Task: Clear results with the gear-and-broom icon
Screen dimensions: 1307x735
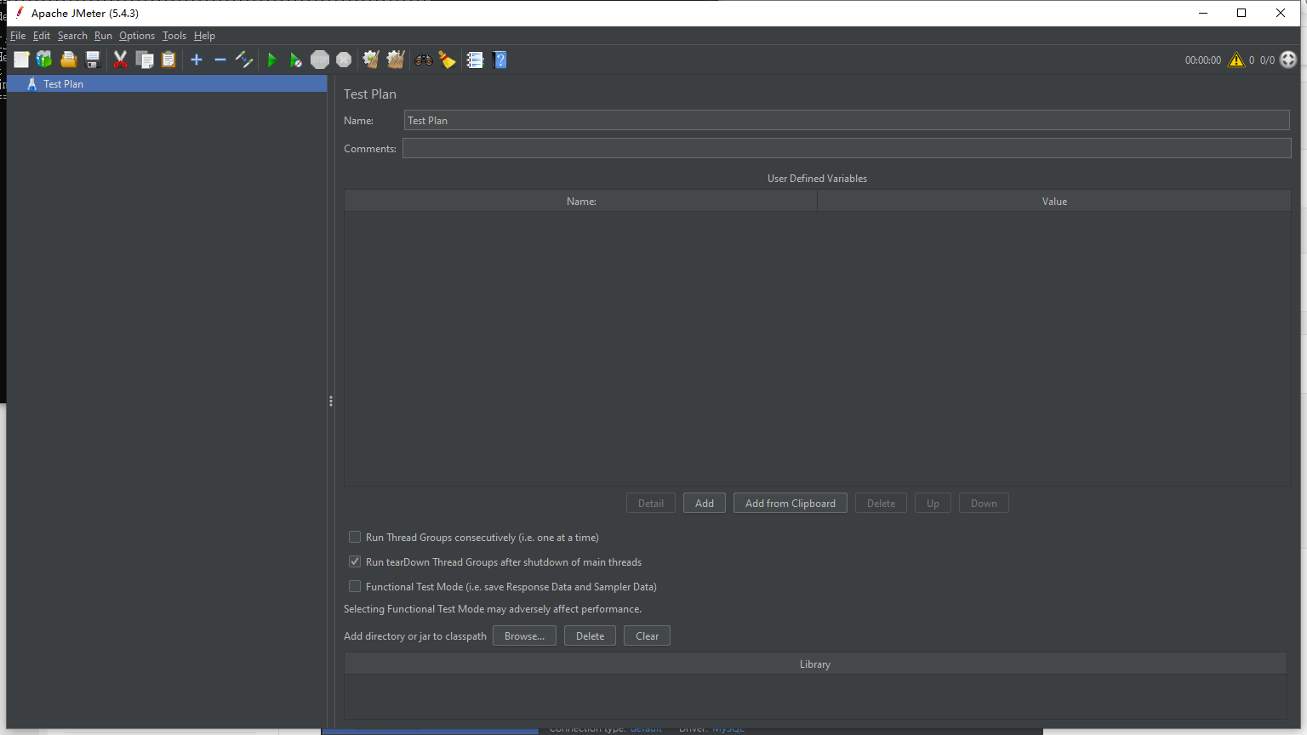Action: pyautogui.click(x=371, y=60)
